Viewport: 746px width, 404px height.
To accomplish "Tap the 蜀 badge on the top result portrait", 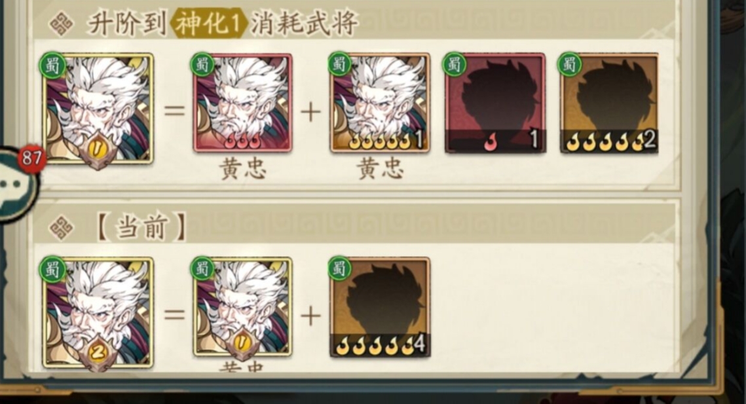I will click(x=52, y=64).
